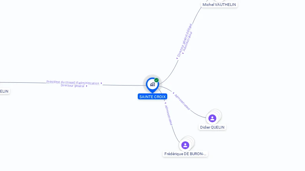Image resolution: width=305 pixels, height=171 pixels.
Task: Click the SAINTE CROIX blue label
Action: (x=152, y=97)
